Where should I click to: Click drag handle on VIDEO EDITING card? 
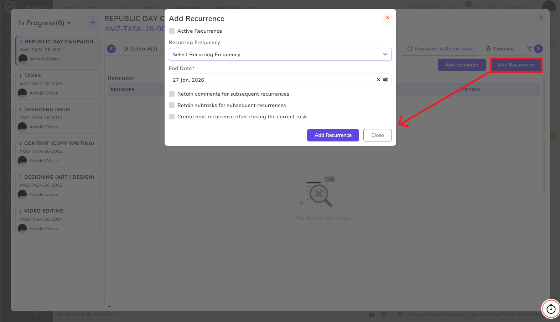[20, 211]
